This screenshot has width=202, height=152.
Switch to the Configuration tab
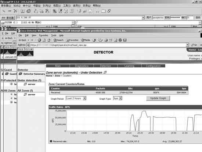(153, 66)
